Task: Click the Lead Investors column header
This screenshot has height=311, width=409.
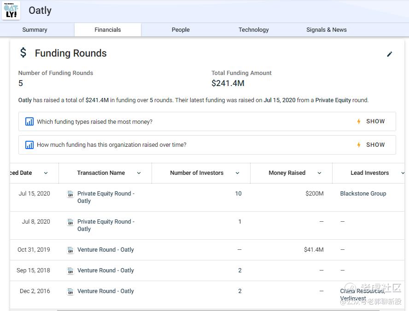Action: pos(369,173)
